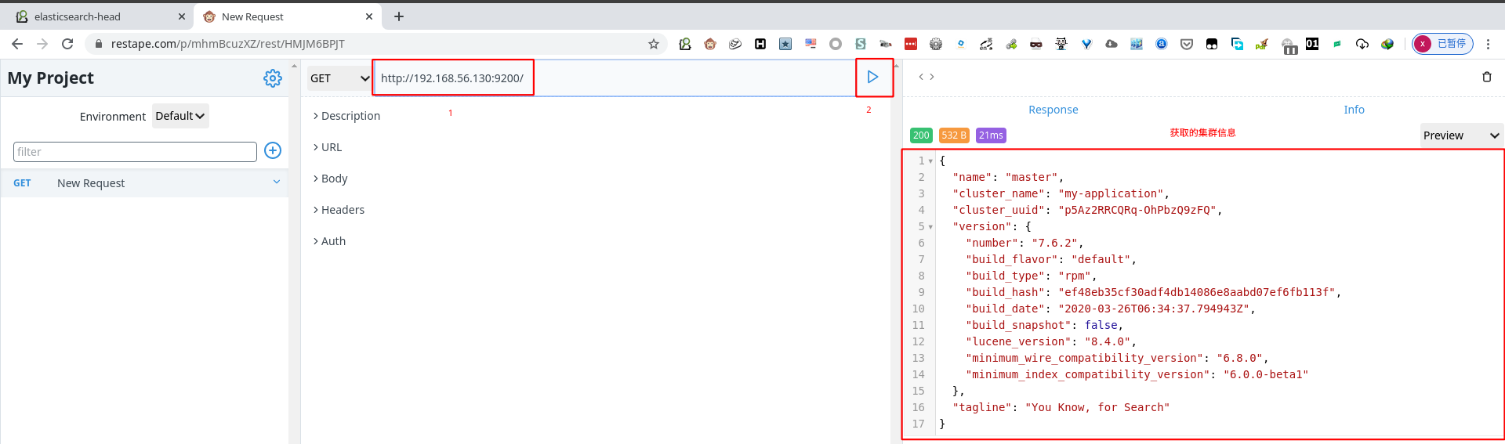Image resolution: width=1505 pixels, height=444 pixels.
Task: Reload the browser page
Action: (67, 44)
